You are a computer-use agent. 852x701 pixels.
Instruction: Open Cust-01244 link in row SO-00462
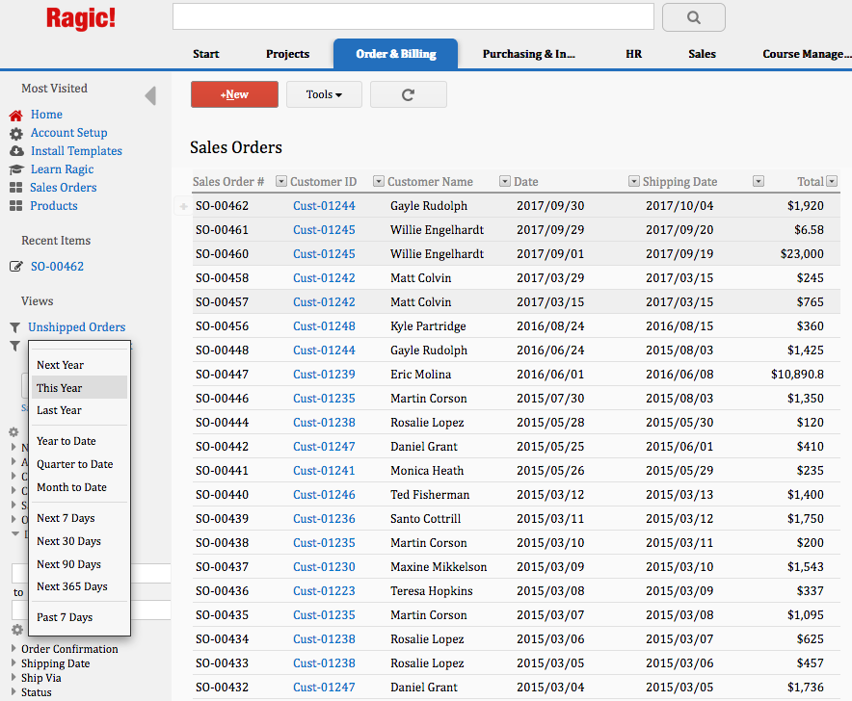[x=324, y=206]
